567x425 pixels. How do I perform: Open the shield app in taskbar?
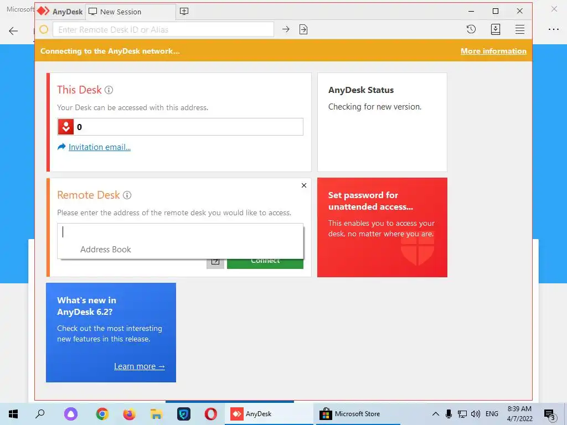click(184, 414)
